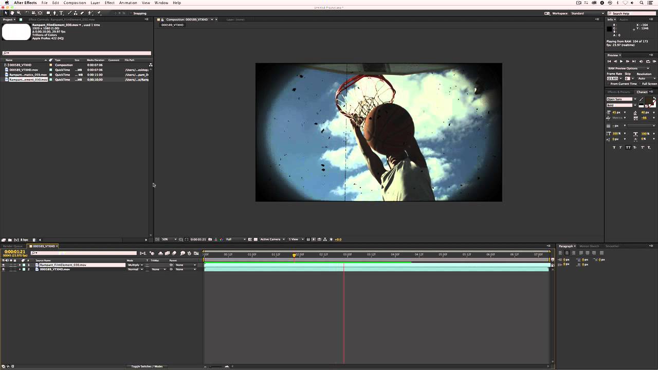Click the text fill color swatch
This screenshot has height=370, width=658.
pos(649,101)
